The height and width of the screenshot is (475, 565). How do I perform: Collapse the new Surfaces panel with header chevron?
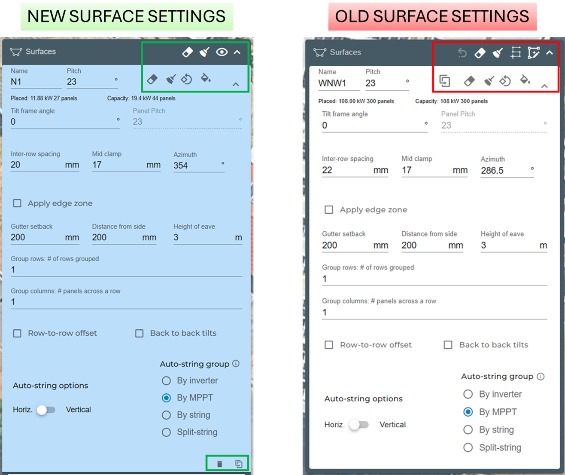click(237, 52)
